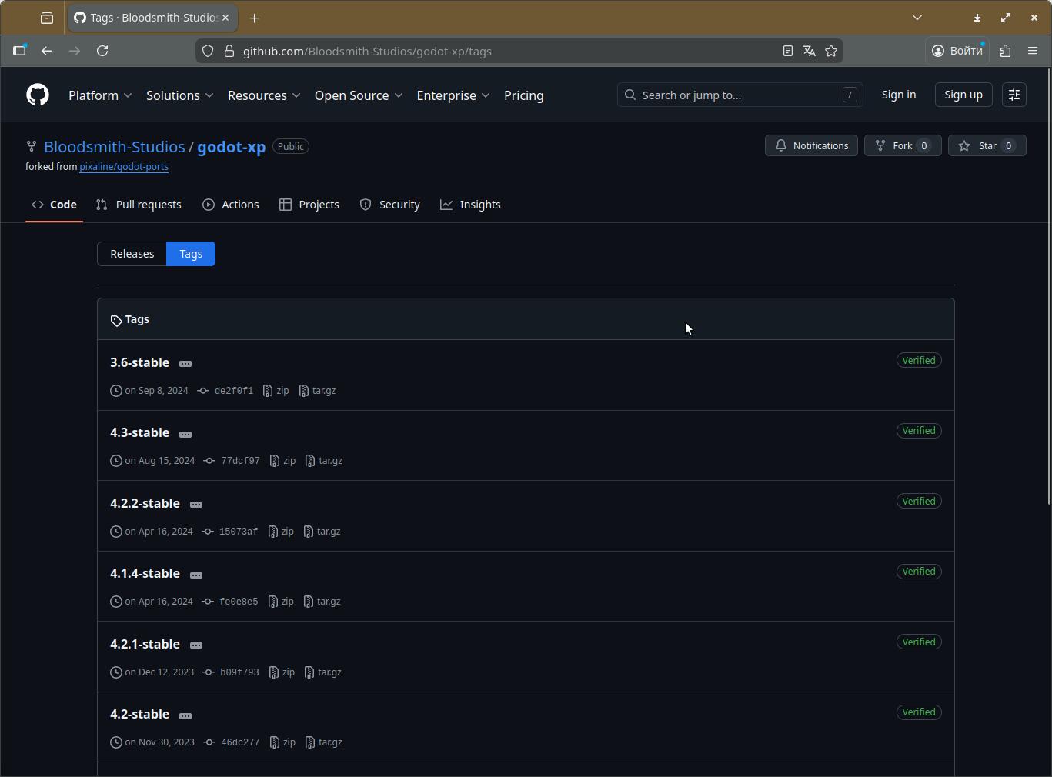Toggle reader view icon in the address bar
The height and width of the screenshot is (777, 1052).
point(788,51)
